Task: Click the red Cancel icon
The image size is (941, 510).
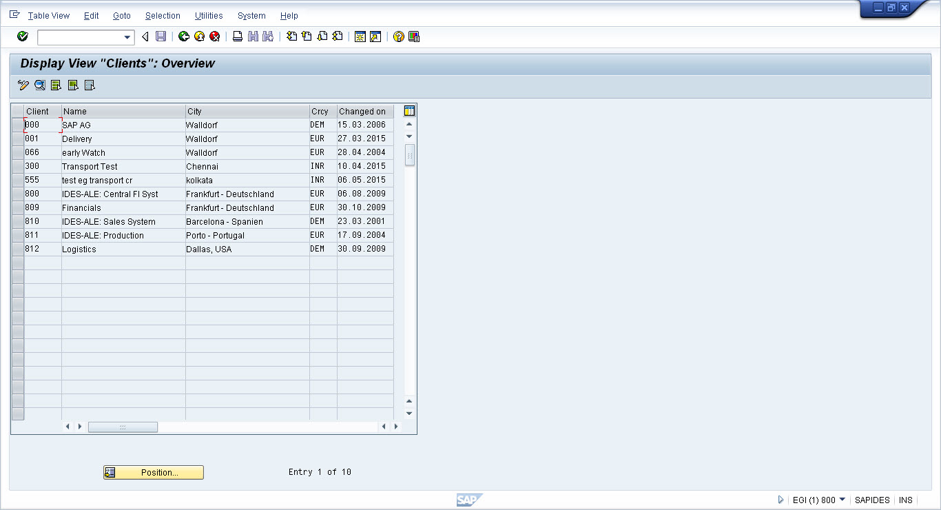Action: click(x=215, y=37)
